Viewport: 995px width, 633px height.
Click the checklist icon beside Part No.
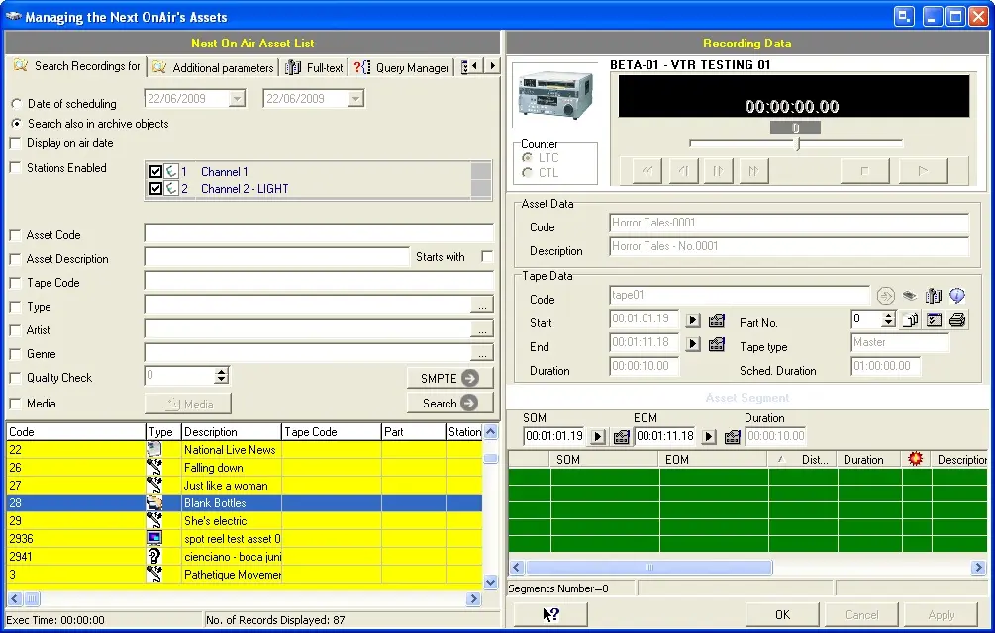coord(934,319)
